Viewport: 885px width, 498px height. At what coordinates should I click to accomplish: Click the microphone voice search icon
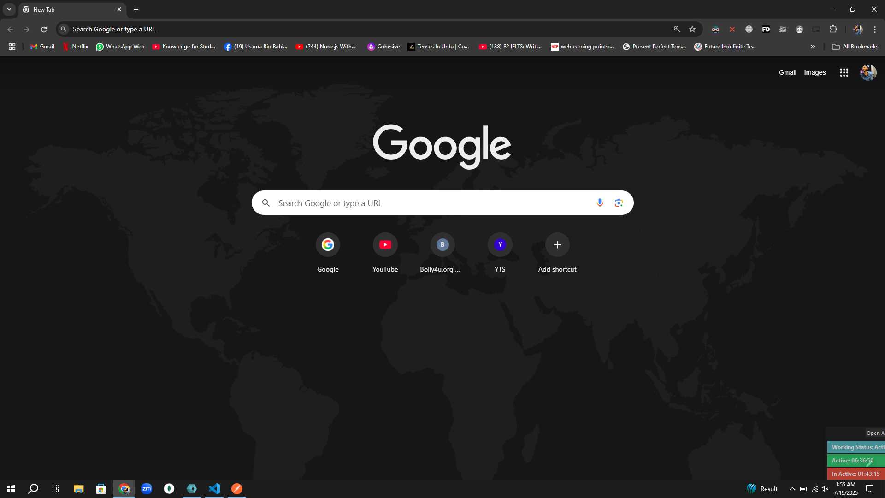[x=600, y=203]
